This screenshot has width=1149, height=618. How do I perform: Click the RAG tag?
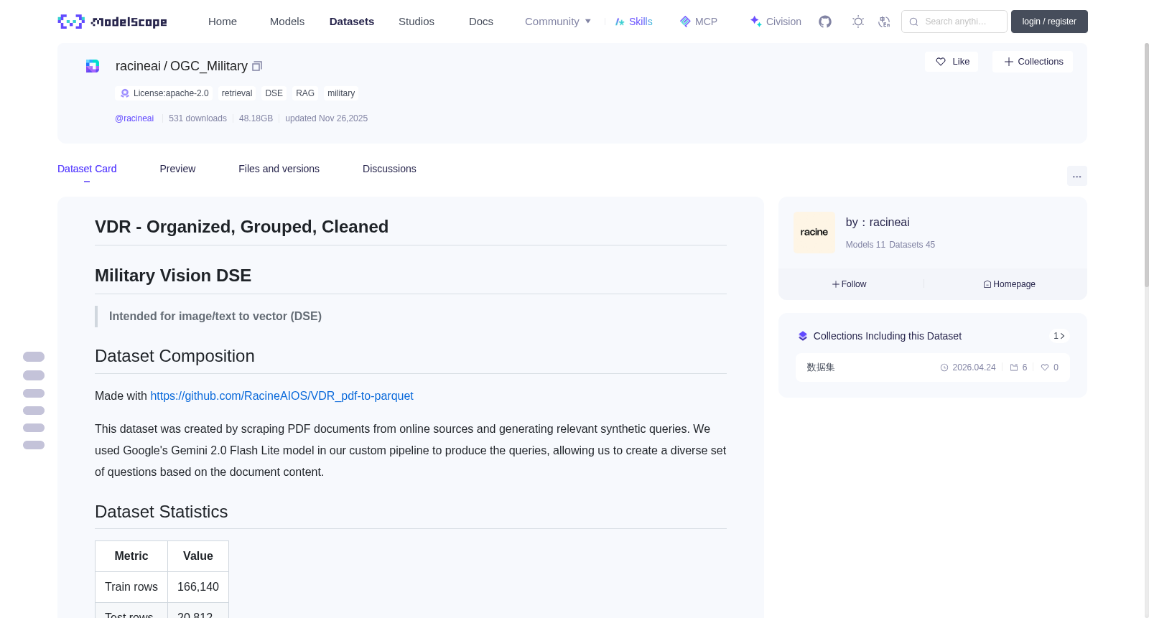(x=305, y=93)
